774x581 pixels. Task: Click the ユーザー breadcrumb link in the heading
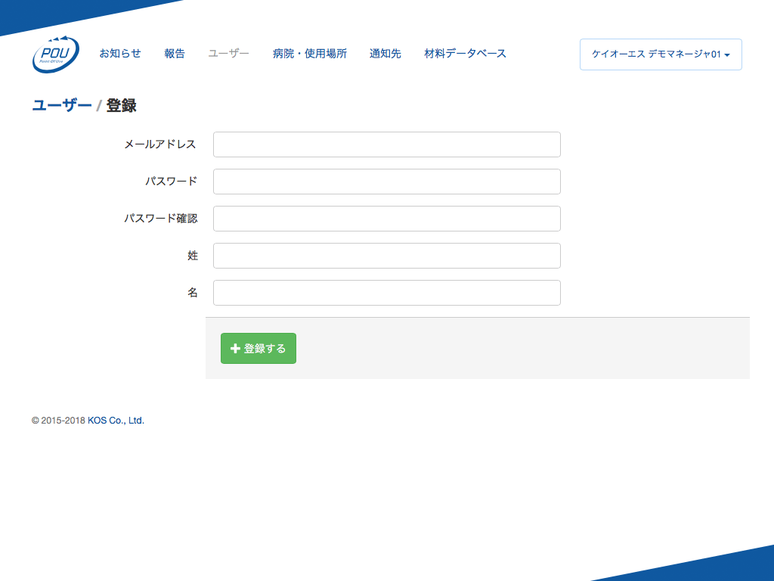(x=62, y=105)
